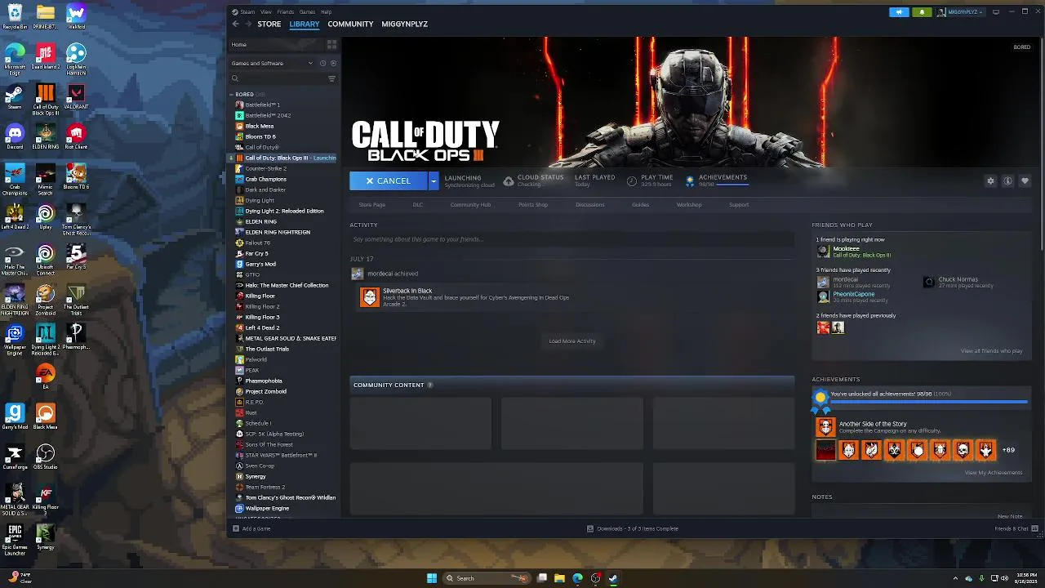Screen dimensions: 1045x588
Task: Open the EA app desktop shortcut
Action: [x=46, y=376]
